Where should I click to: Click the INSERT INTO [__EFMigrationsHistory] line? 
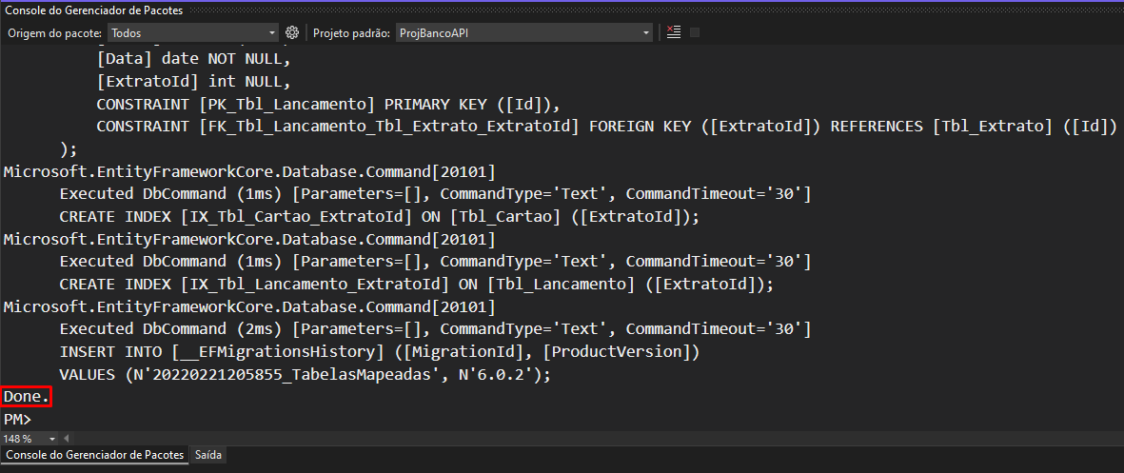(x=379, y=352)
